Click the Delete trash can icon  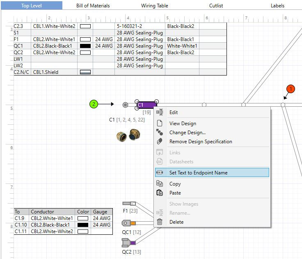(160, 222)
